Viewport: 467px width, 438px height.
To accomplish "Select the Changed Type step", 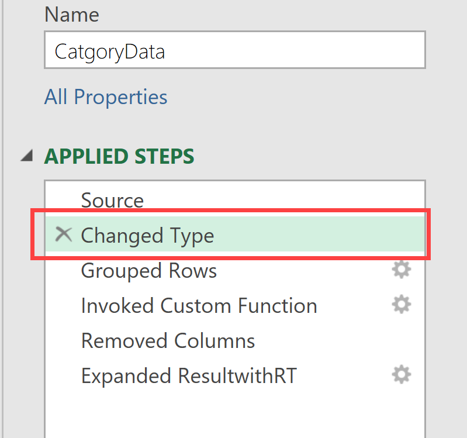I will (x=235, y=234).
